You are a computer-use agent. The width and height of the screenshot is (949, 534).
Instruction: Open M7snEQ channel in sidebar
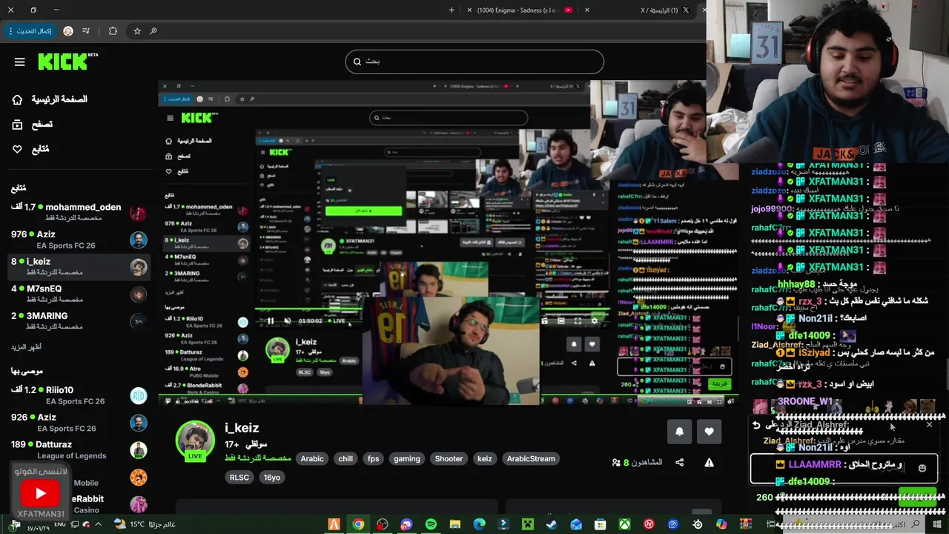point(78,294)
